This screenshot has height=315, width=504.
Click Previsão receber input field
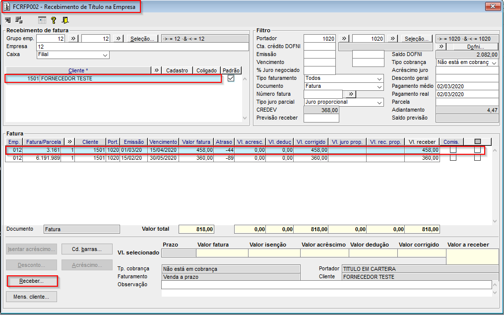point(321,118)
